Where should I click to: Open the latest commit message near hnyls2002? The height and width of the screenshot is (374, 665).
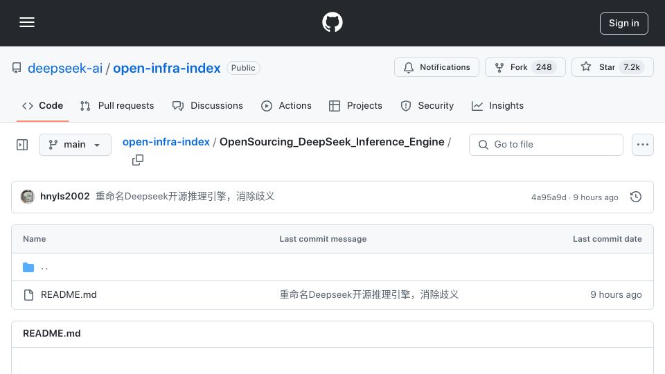pos(185,196)
